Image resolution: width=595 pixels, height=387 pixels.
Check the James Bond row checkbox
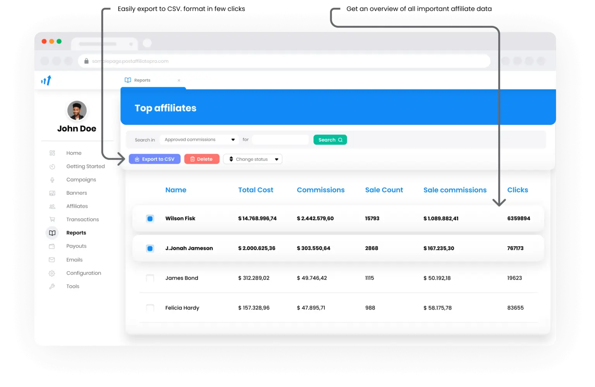click(150, 278)
